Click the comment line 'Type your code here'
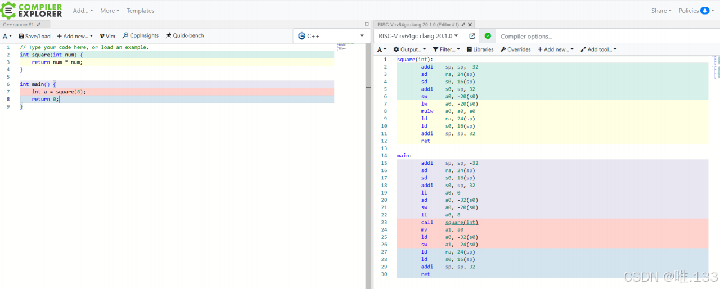Viewport: 720px width, 289px height. coord(84,48)
